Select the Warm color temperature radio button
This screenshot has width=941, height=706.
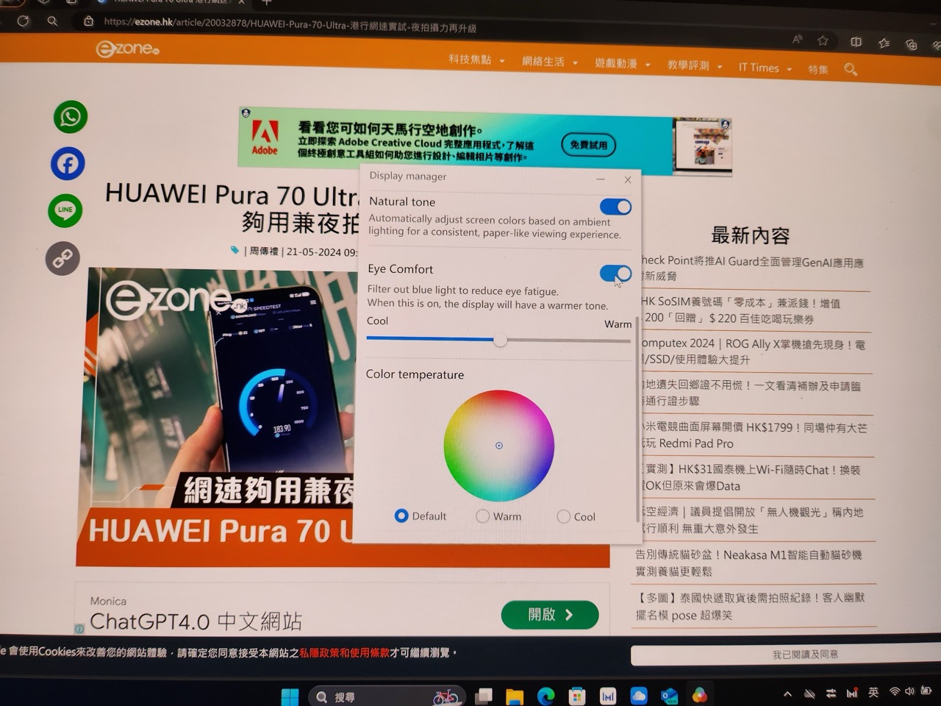point(482,516)
